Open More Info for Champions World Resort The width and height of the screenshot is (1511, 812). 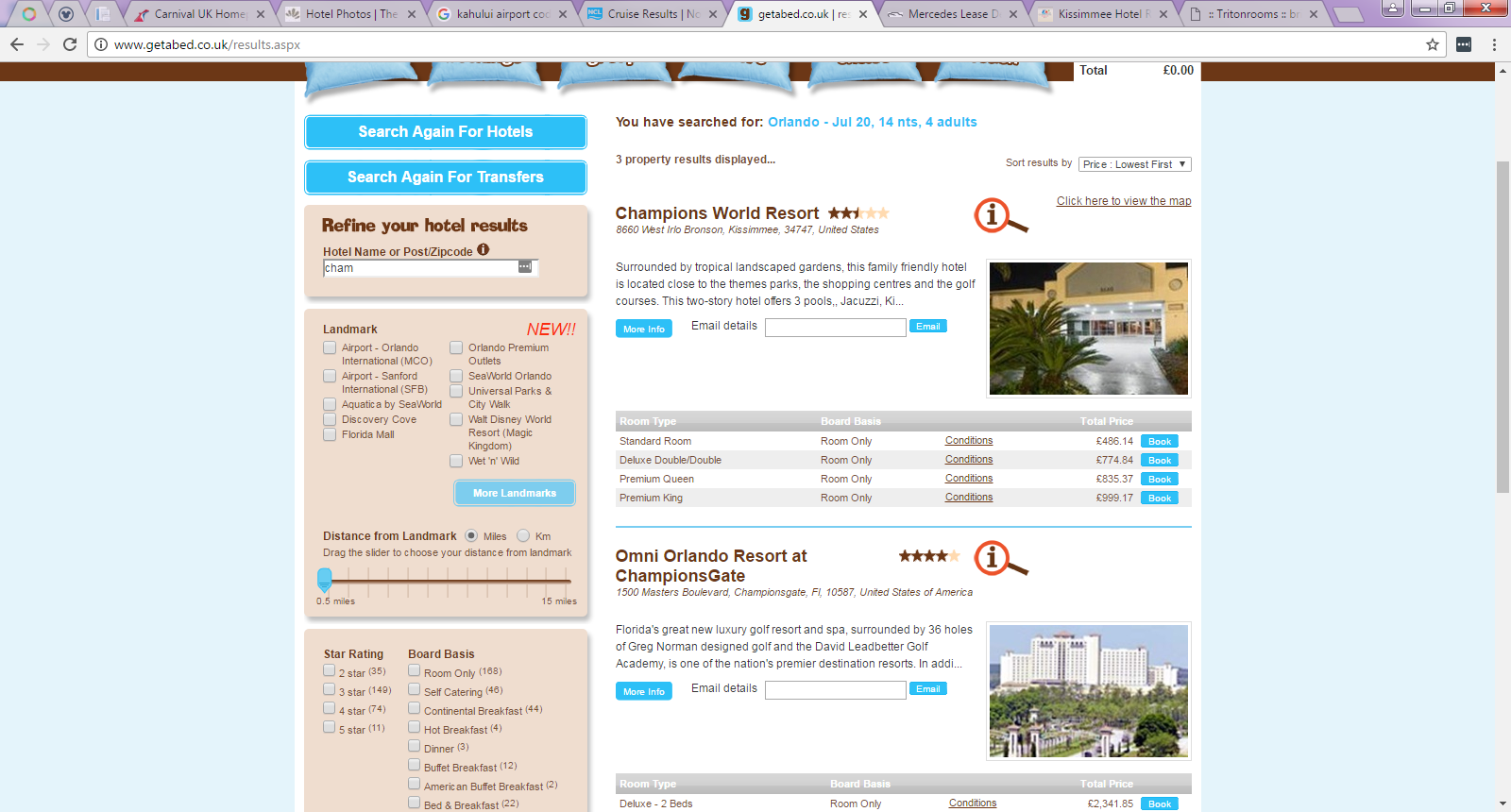click(644, 329)
